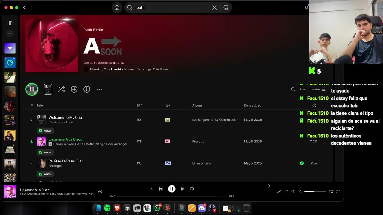Sort tracks by Date added column

pyautogui.click(x=253, y=105)
